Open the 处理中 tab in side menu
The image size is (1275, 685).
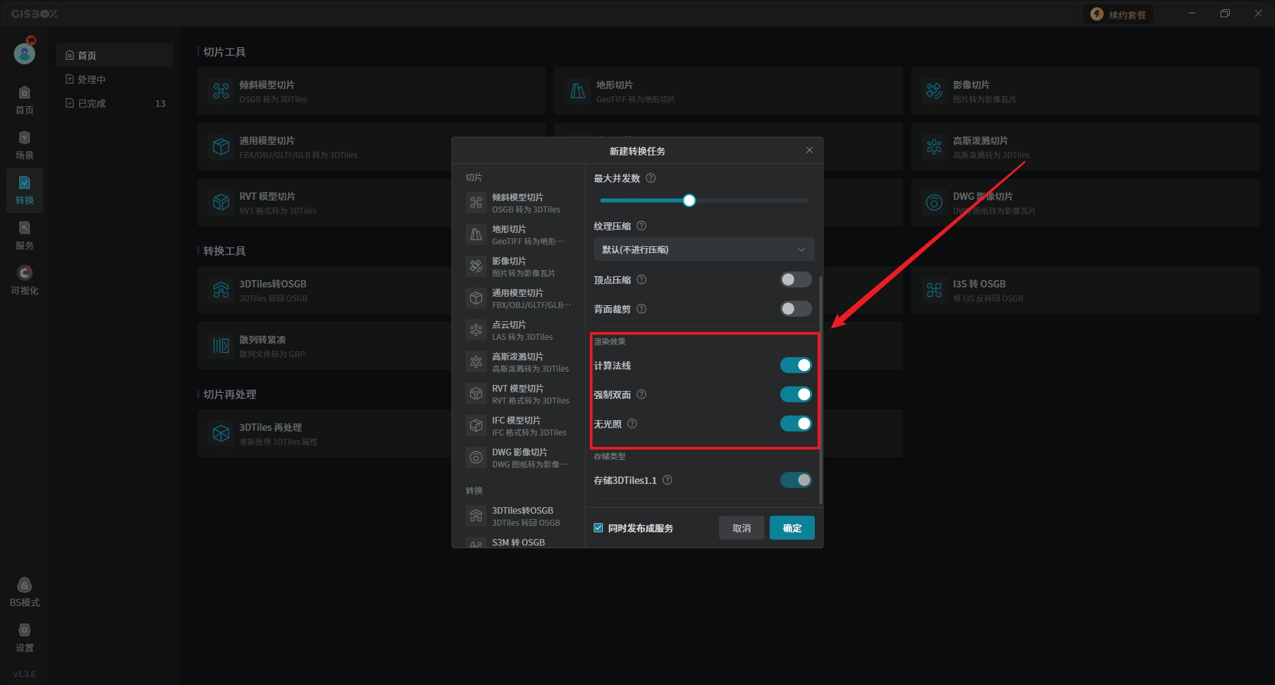(x=92, y=80)
